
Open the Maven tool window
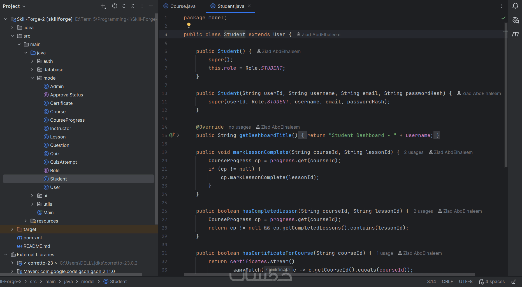(x=515, y=34)
